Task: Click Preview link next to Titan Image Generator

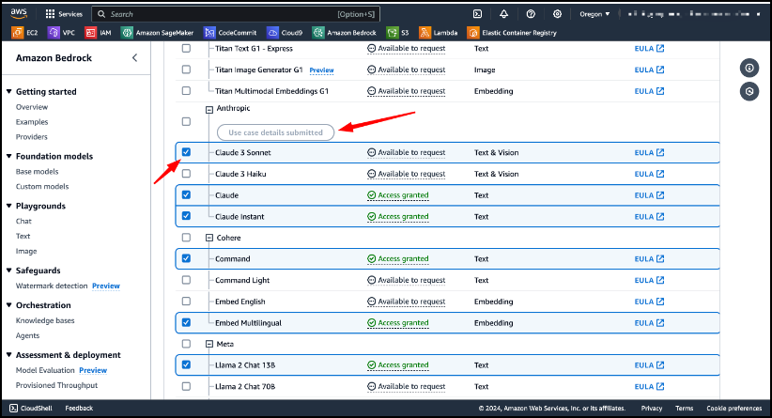Action: click(321, 70)
